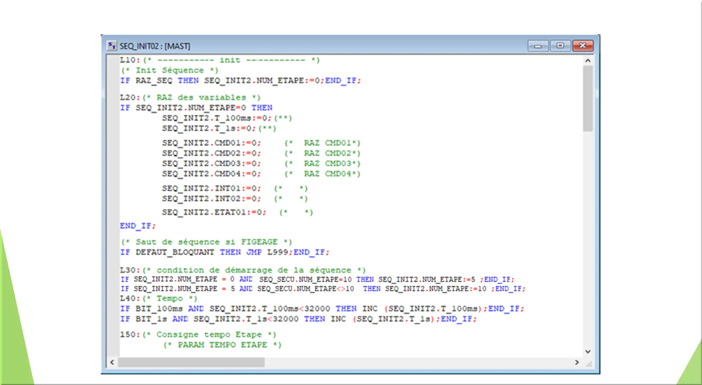Click the 'SEQ_INIT2.INT01:=0;' statement
This screenshot has height=385, width=702.
coord(211,189)
